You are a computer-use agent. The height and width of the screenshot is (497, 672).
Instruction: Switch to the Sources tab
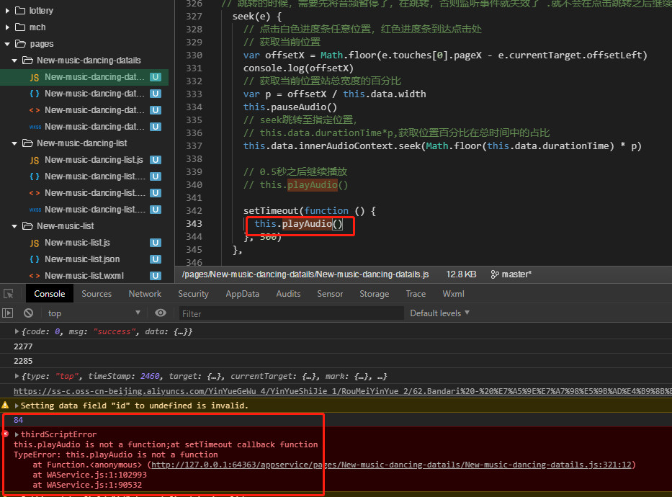point(97,294)
